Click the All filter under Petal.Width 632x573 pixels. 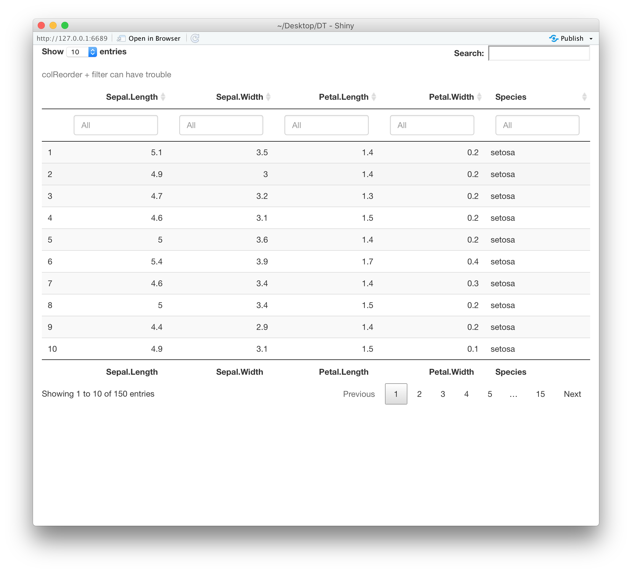point(432,125)
